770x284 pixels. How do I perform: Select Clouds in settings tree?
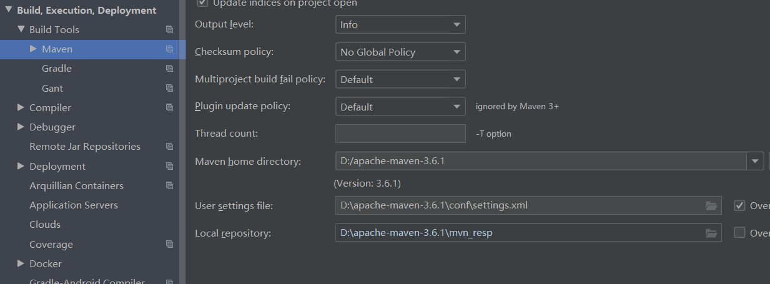(x=45, y=224)
